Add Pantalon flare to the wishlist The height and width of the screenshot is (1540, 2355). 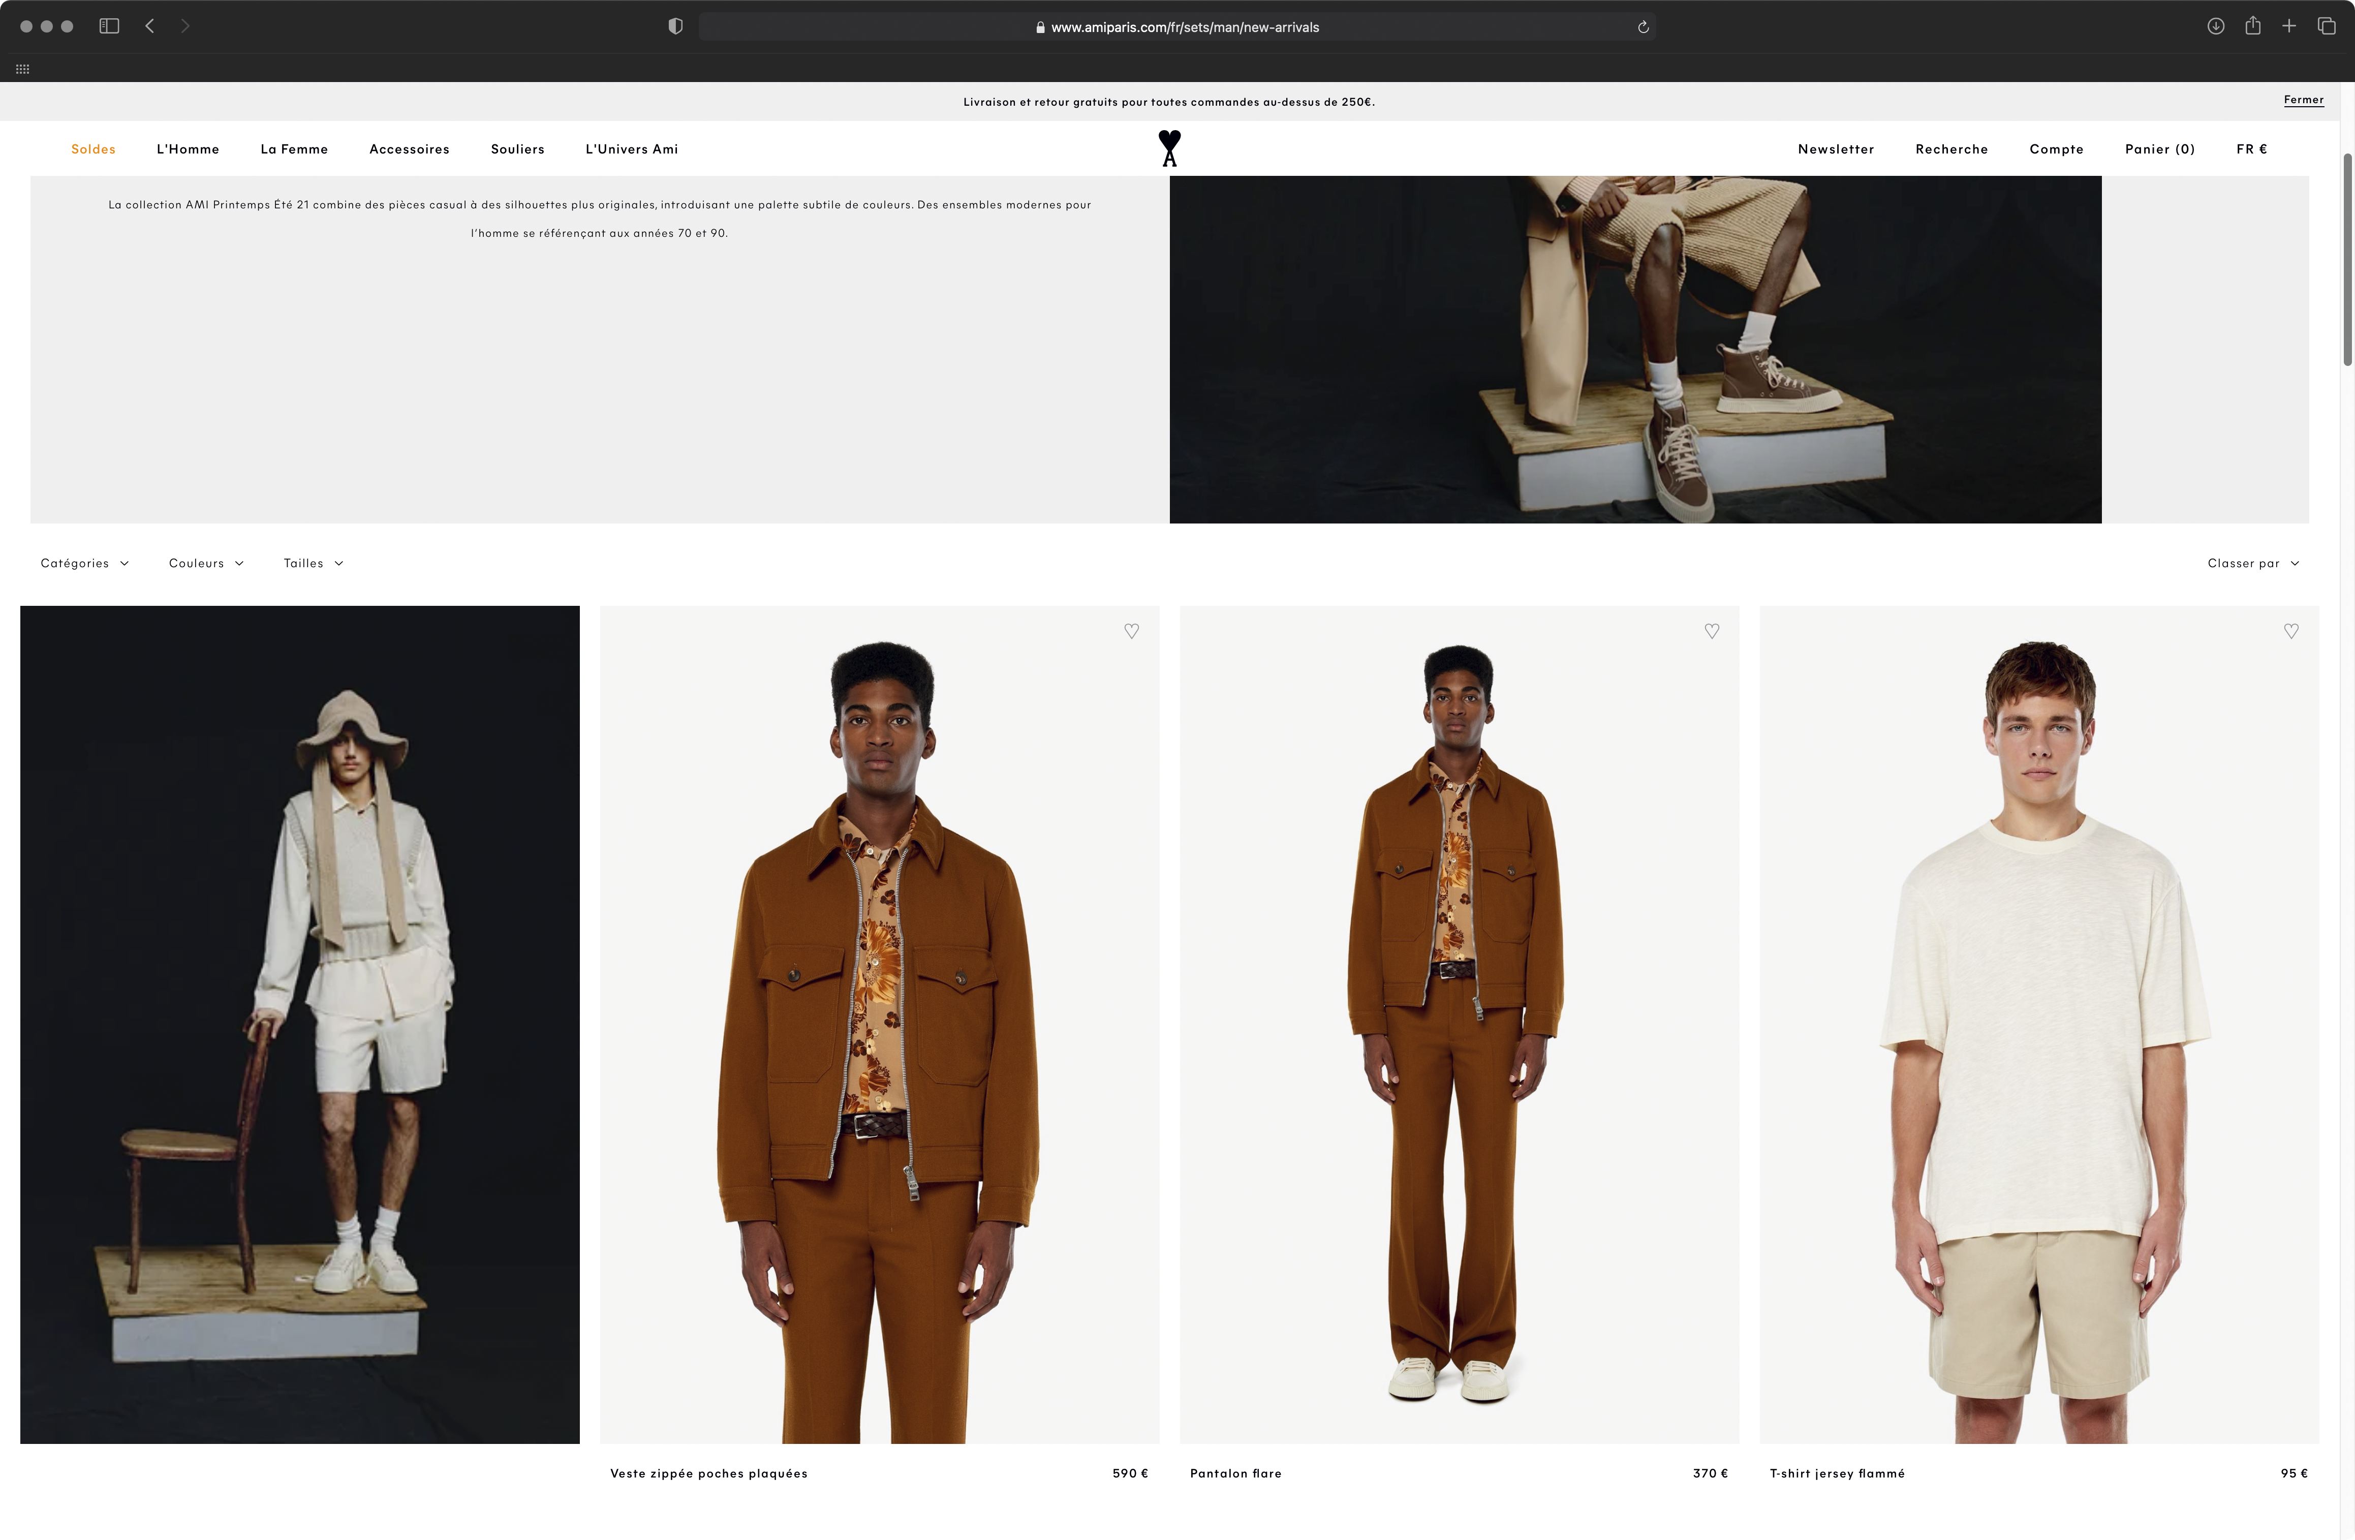coord(1712,631)
